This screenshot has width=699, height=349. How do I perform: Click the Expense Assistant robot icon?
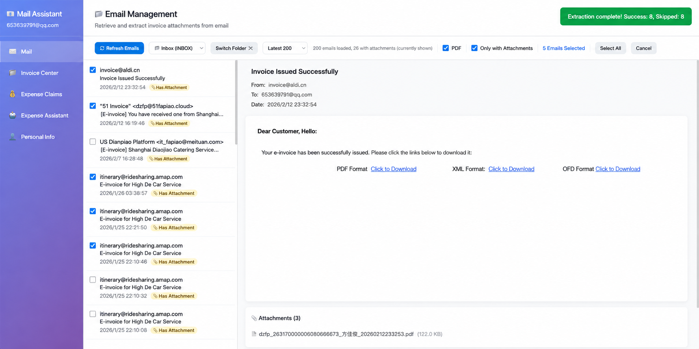coord(13,115)
